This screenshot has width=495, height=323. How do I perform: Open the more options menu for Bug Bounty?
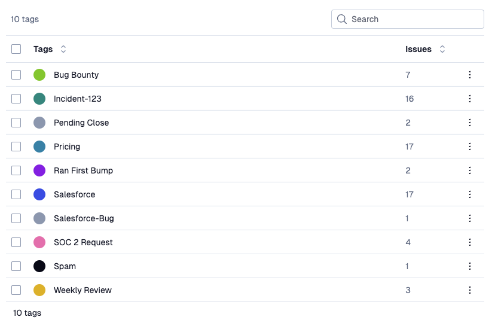(x=470, y=75)
